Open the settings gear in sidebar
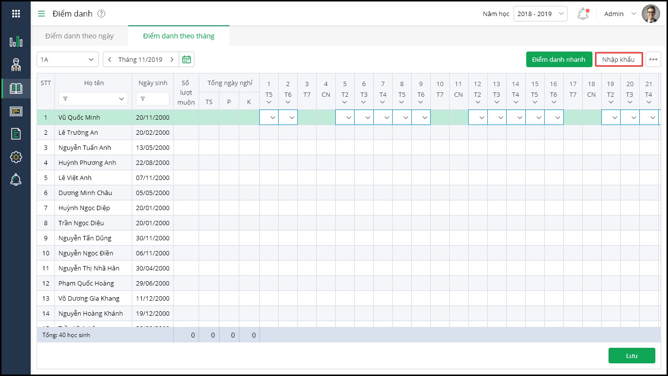The width and height of the screenshot is (668, 376). 16,157
